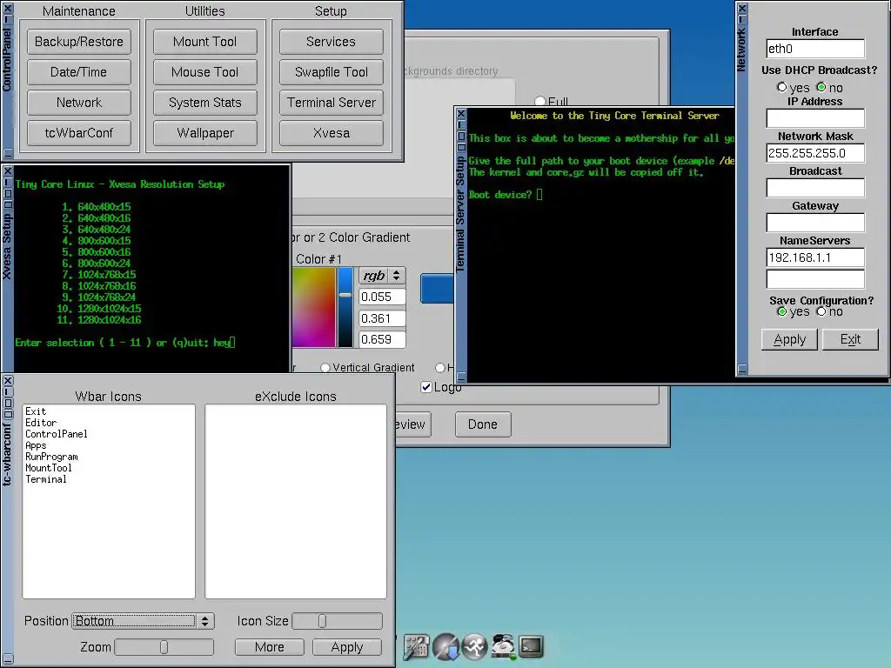Open the Date/Time tool
The height and width of the screenshot is (668, 891).
79,72
